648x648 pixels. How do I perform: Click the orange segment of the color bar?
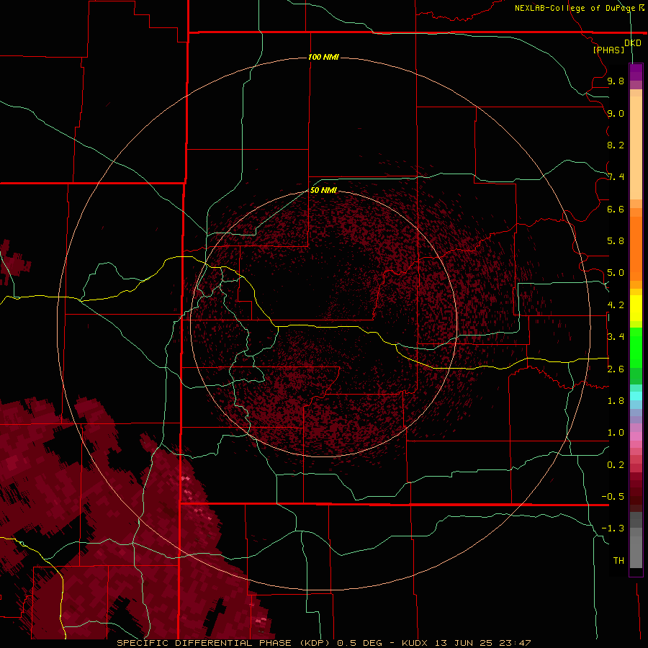tap(636, 248)
